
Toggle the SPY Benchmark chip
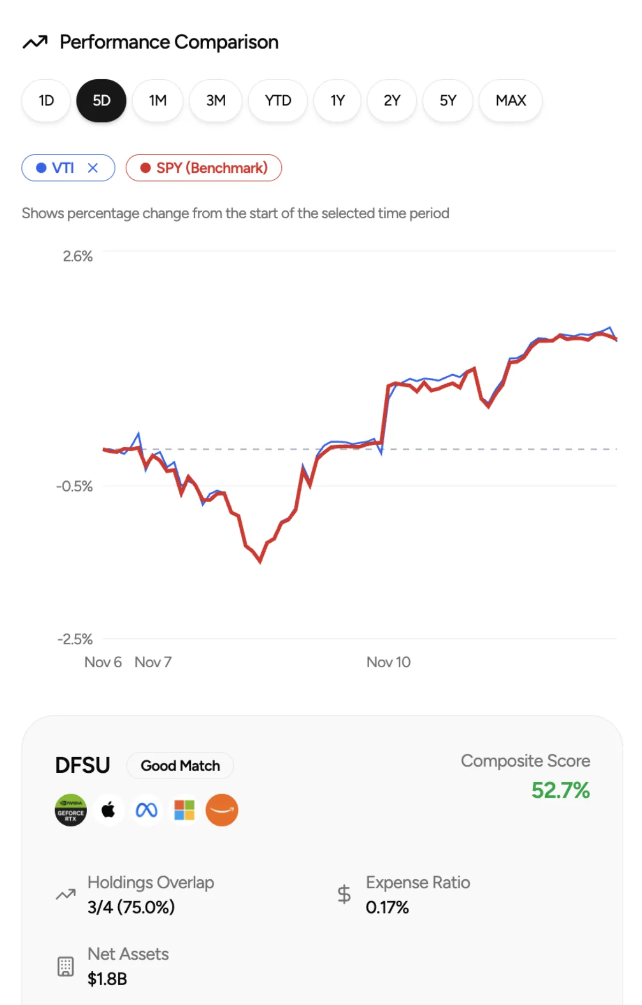click(204, 167)
